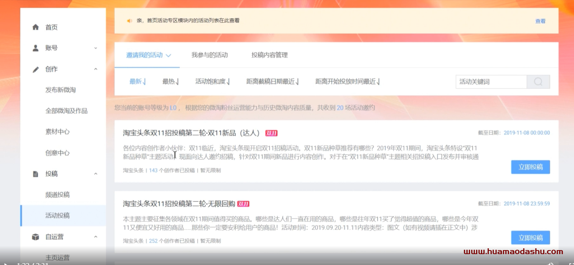Open 首页 in the sidebar
Image resolution: width=574 pixels, height=265 pixels.
click(x=51, y=27)
